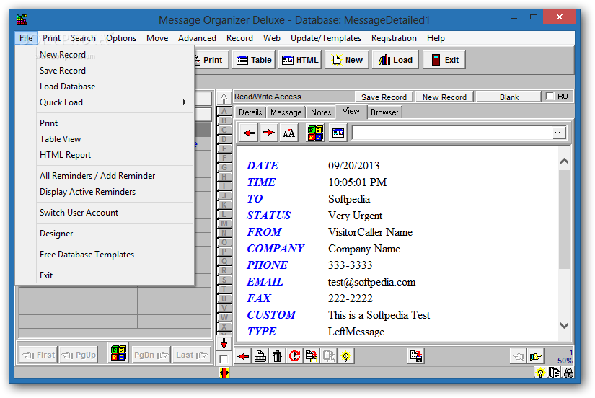The width and height of the screenshot is (595, 398).
Task: Click the New Record button in access bar
Action: pyautogui.click(x=444, y=97)
